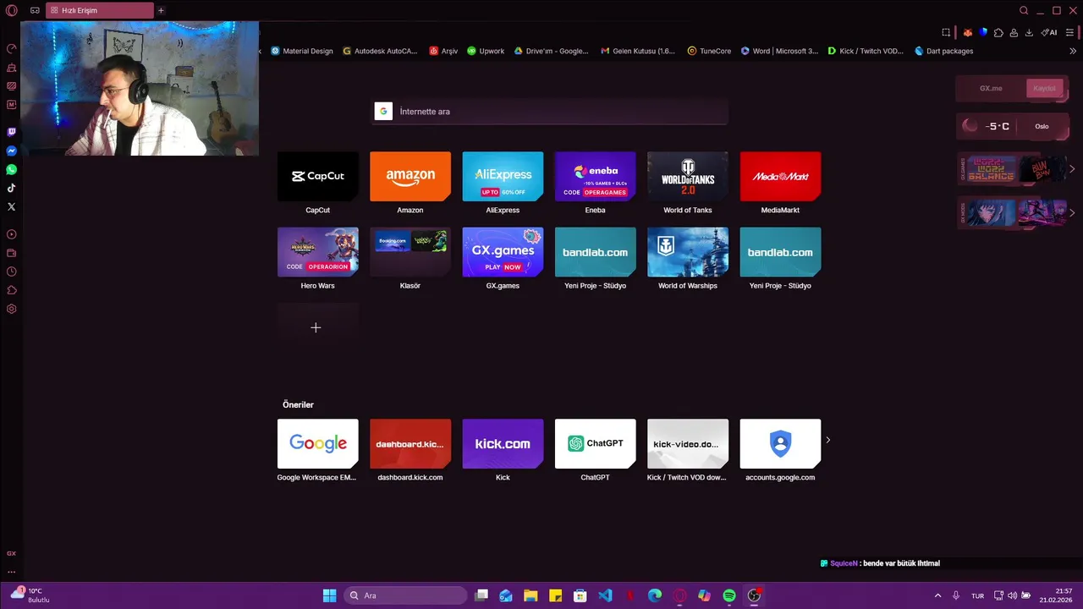Open the Hero Wars speed dial tile
This screenshot has width=1083, height=609.
pyautogui.click(x=318, y=252)
